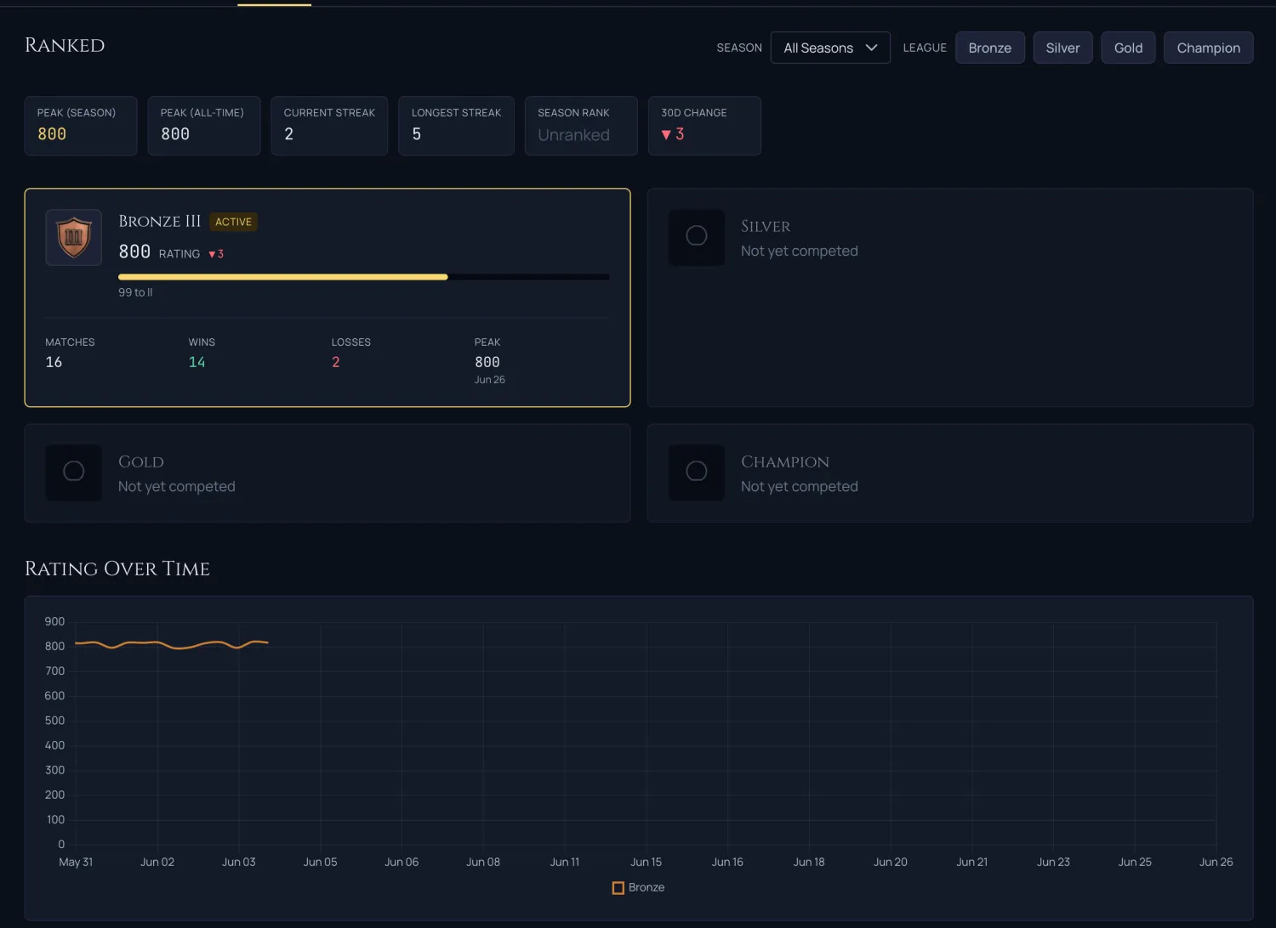
Task: Filter by Bronze league
Action: tap(989, 48)
